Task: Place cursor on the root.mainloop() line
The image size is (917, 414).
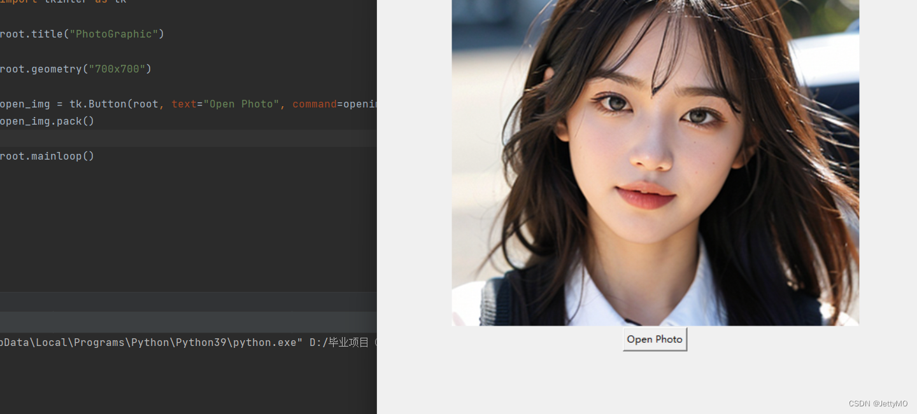Action: [x=47, y=156]
